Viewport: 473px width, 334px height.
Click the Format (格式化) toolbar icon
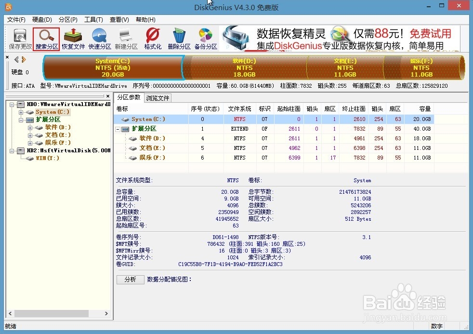pyautogui.click(x=153, y=39)
